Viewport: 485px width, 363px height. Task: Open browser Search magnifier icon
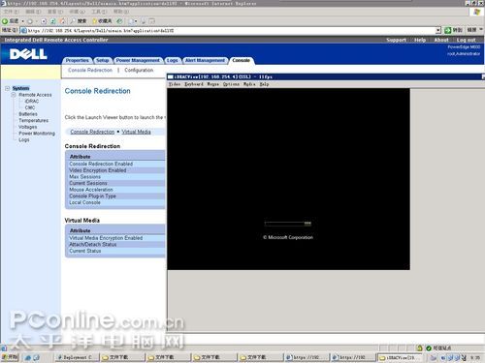coord(74,21)
